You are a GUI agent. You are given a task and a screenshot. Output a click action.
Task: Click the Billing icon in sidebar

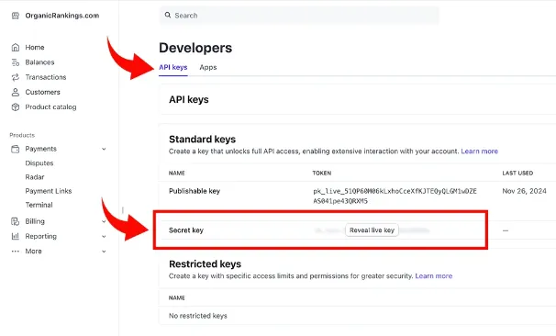click(x=16, y=221)
